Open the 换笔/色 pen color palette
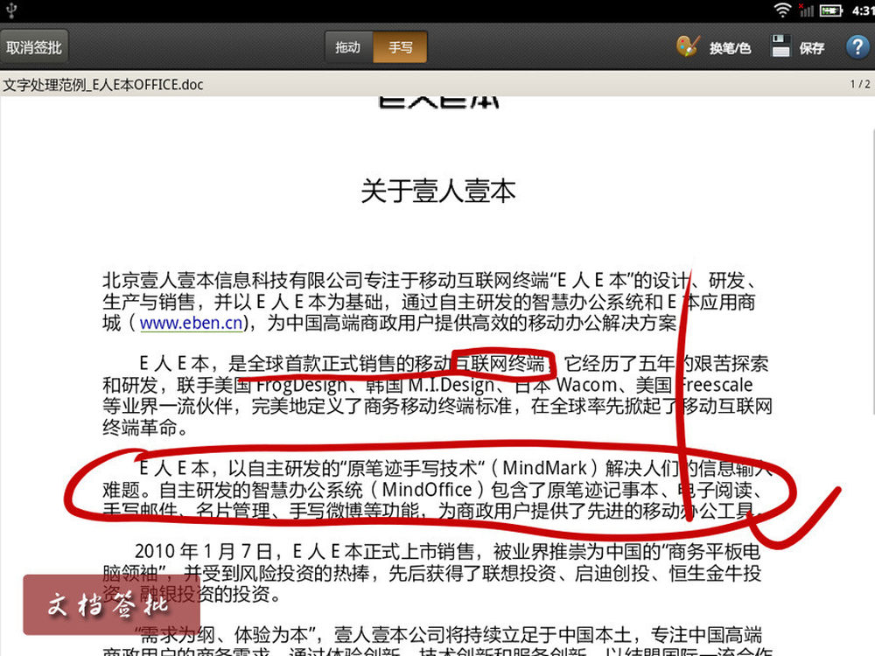This screenshot has width=875, height=656. 714,47
